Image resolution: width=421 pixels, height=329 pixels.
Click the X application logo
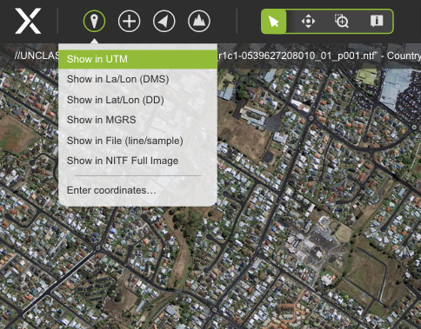point(28,21)
